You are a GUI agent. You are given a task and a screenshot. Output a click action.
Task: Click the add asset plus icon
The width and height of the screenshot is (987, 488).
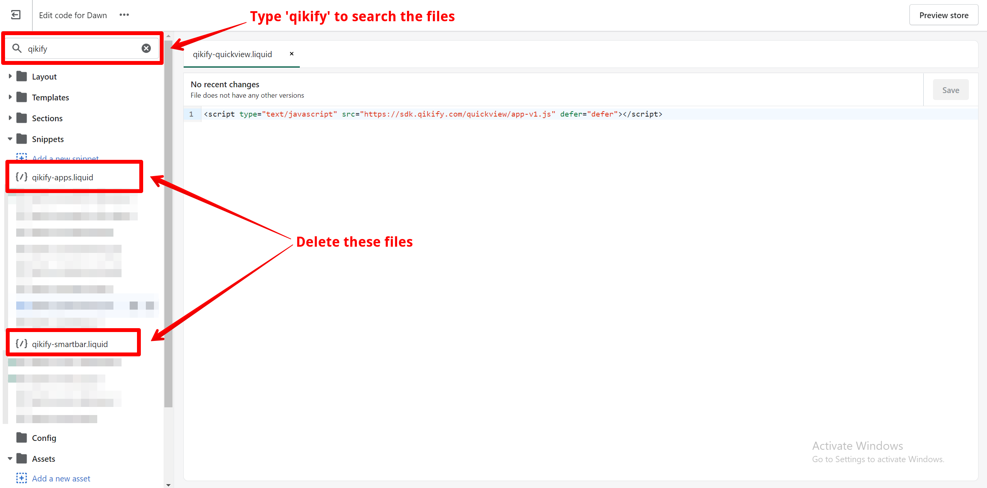click(22, 478)
